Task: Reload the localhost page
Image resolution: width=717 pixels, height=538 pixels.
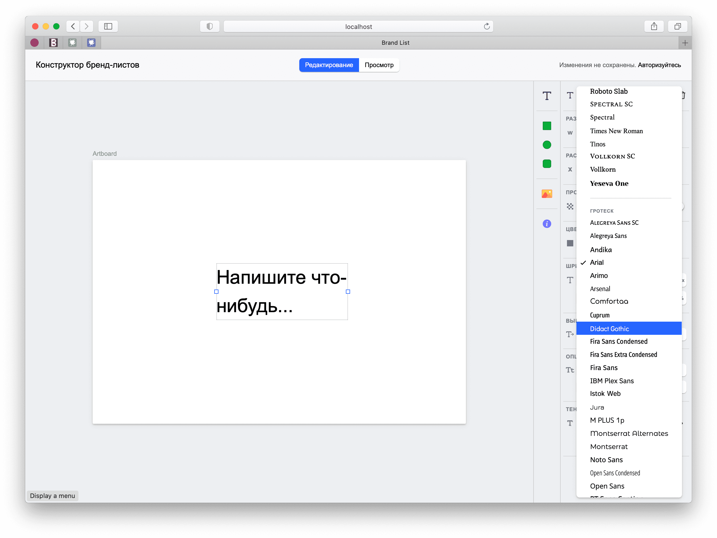Action: (487, 26)
